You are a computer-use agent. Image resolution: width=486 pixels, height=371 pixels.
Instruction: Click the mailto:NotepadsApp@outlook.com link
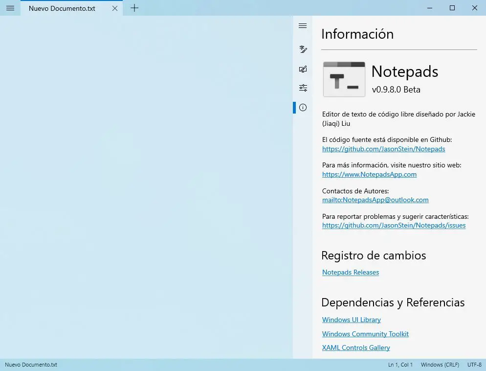[375, 200]
